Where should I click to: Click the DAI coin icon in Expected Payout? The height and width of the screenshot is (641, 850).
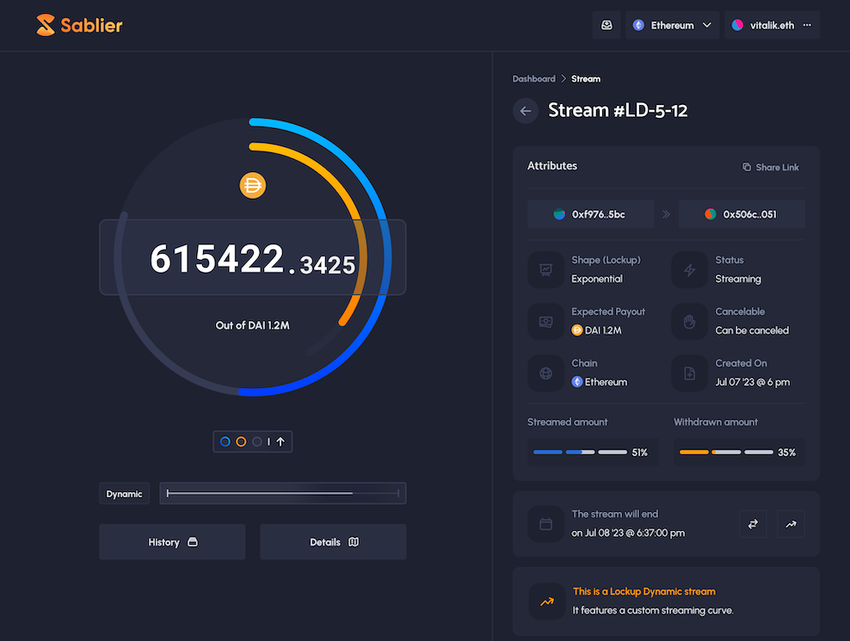pyautogui.click(x=576, y=330)
